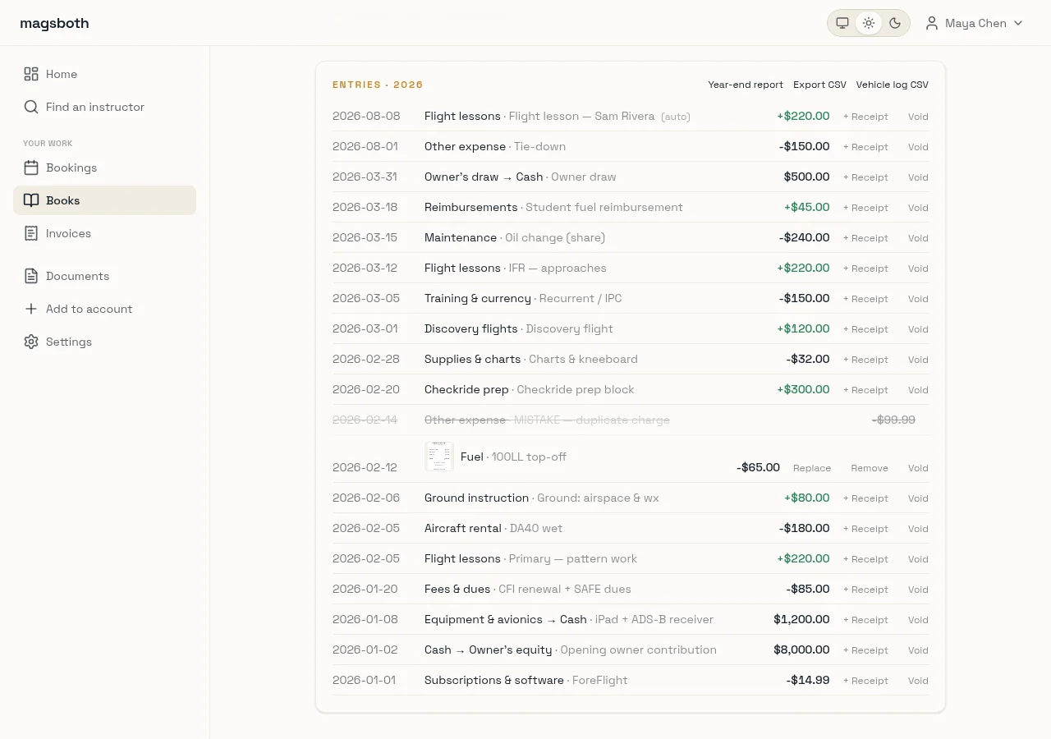The width and height of the screenshot is (1051, 739).
Task: Click the Find an instructor search icon
Action: pyautogui.click(x=31, y=107)
